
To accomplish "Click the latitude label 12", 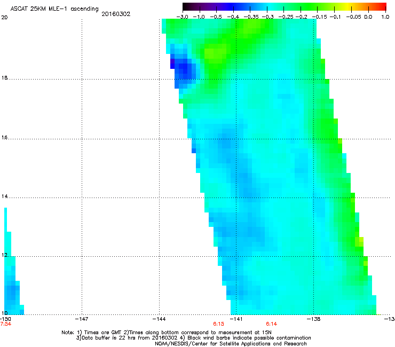I will (x=4, y=255).
